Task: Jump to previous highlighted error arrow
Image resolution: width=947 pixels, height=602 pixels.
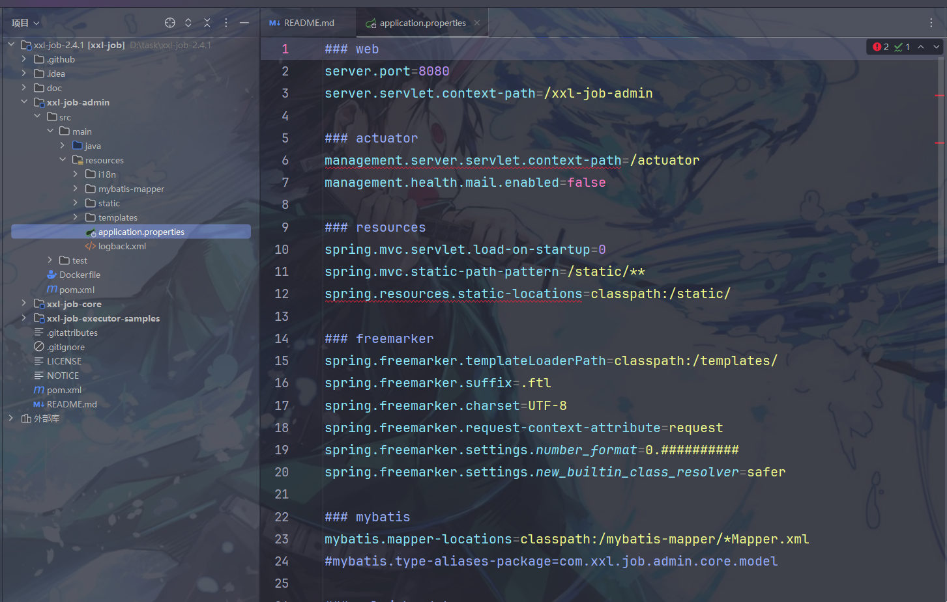Action: coord(921,47)
